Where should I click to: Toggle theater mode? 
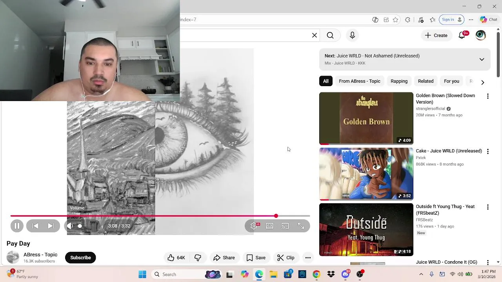269,226
